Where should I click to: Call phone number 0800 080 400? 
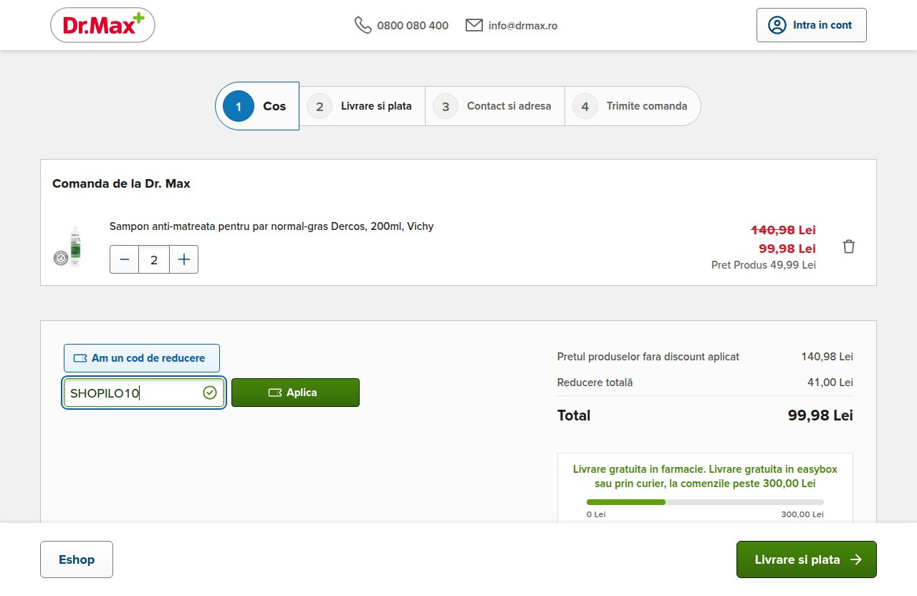(x=413, y=25)
